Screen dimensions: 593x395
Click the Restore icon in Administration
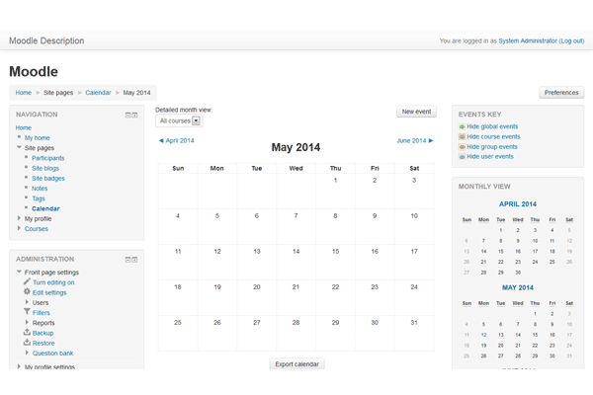point(27,343)
